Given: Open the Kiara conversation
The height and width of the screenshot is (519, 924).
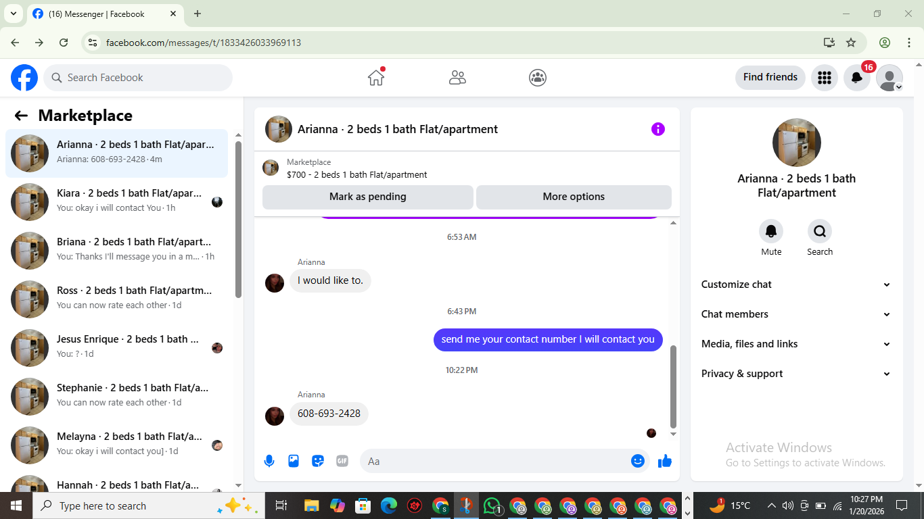Looking at the screenshot, I should [117, 202].
